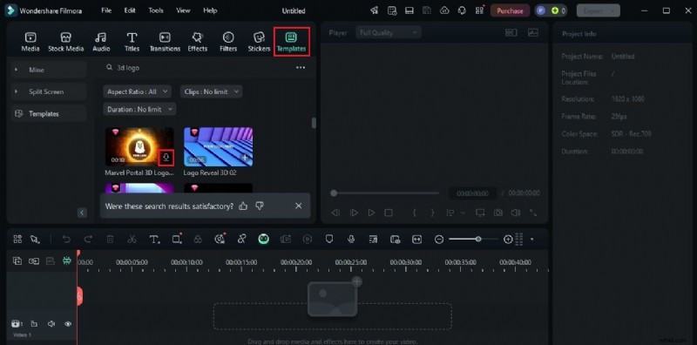Image resolution: width=697 pixels, height=345 pixels.
Task: Click the timeline Redo arrow
Action: click(x=88, y=240)
